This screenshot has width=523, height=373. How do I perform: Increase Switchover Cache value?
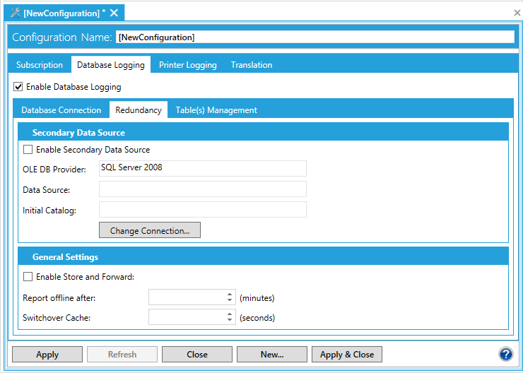[230, 314]
